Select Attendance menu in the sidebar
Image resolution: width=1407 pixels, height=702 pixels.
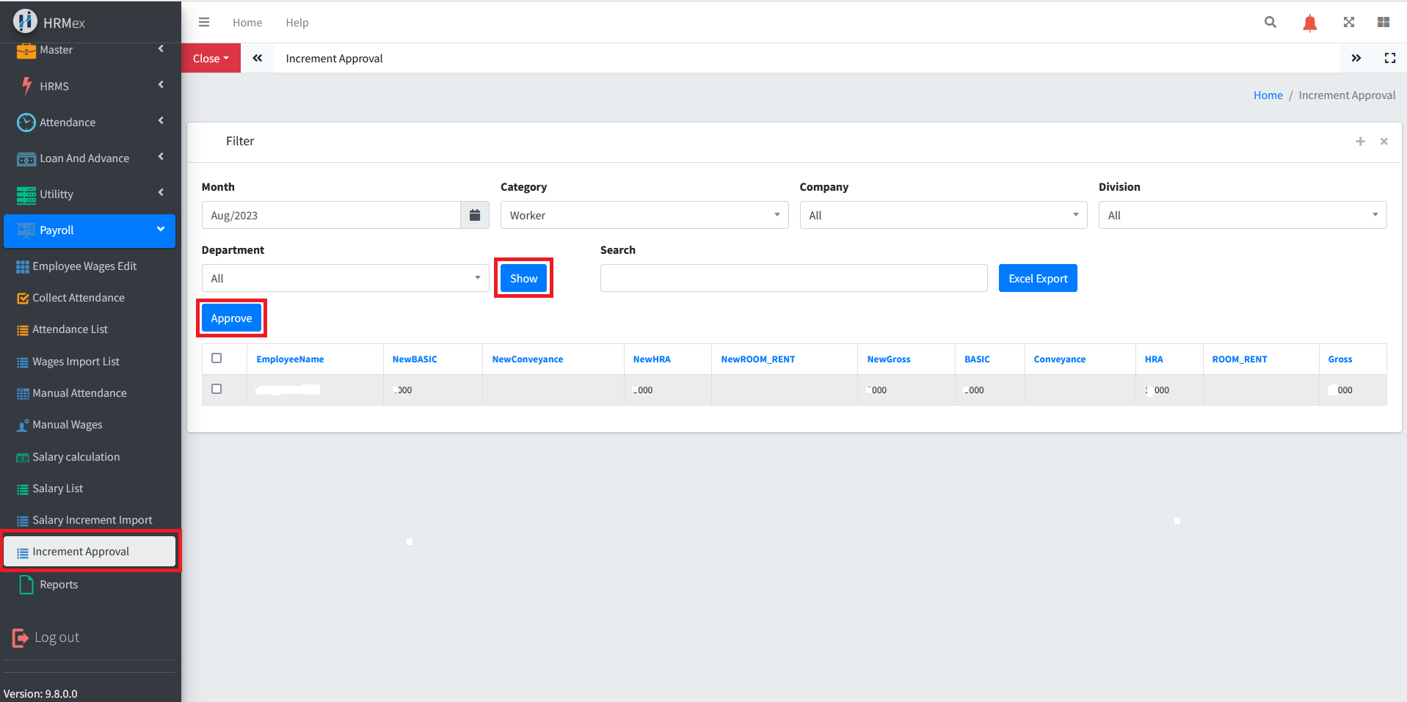[x=68, y=123]
